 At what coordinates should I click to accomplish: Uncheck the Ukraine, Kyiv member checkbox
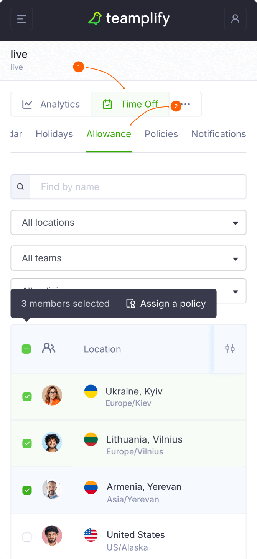(x=27, y=396)
